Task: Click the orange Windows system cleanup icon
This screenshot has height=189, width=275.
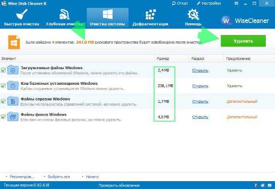Action: [14, 42]
